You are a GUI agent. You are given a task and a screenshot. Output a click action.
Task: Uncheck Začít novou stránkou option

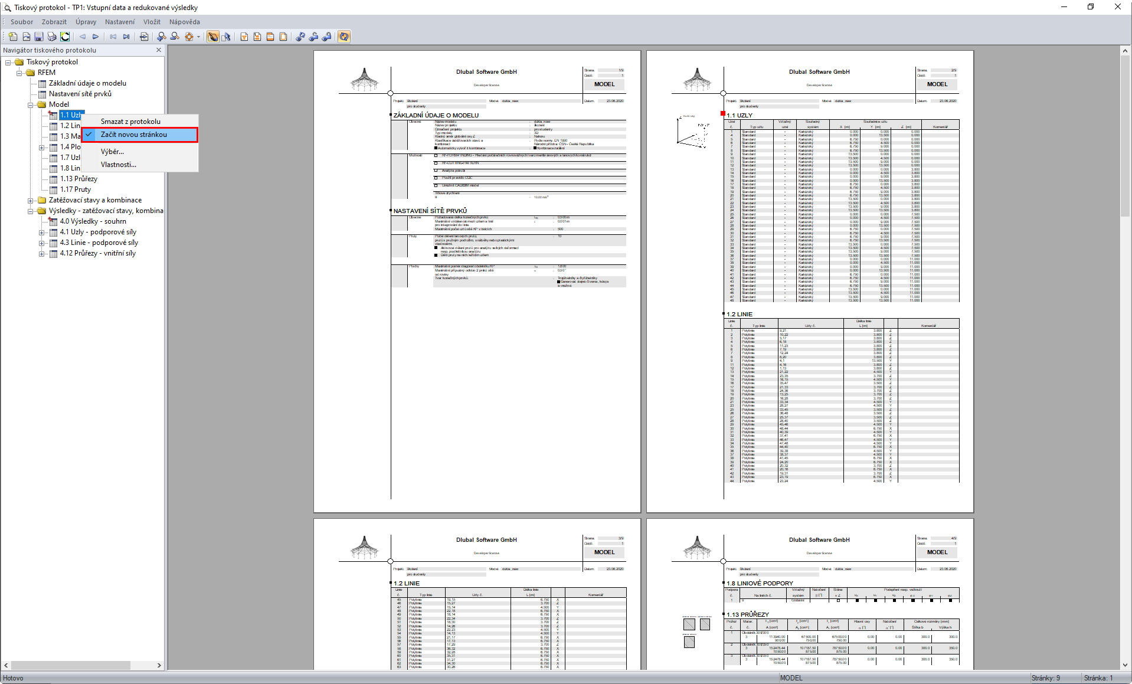click(139, 135)
